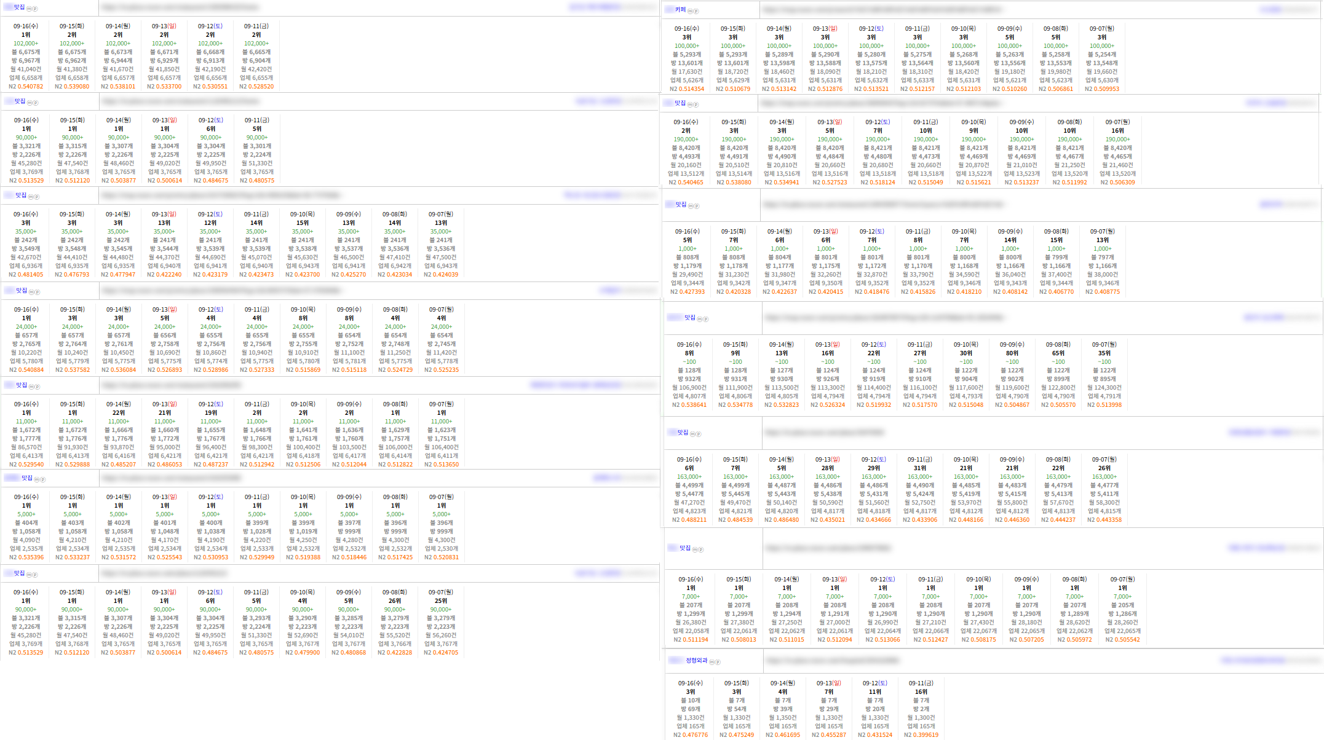Click 'p' icon in 맛집 panel showing 163,000+
1324x740 pixels.
[699, 434]
